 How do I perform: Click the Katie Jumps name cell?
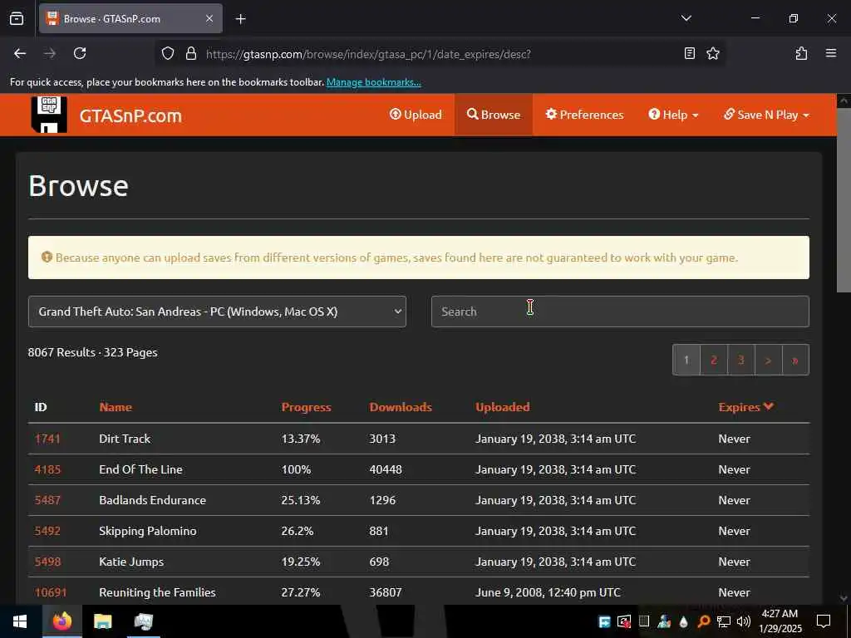(131, 562)
